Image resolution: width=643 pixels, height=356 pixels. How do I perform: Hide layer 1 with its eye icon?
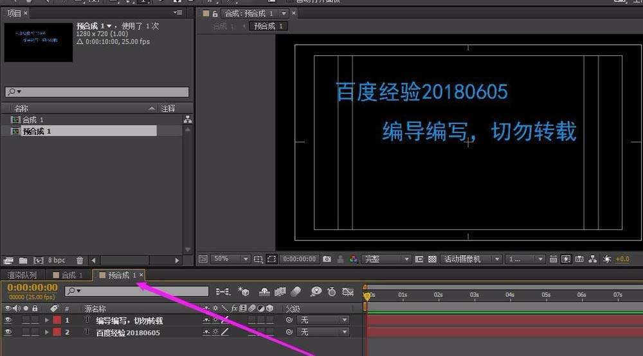8,320
